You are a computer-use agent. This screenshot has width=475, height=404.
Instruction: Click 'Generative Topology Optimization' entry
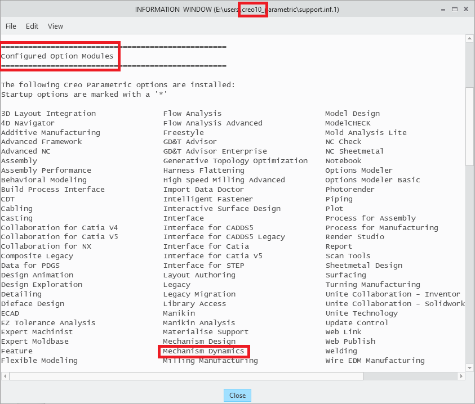(236, 161)
